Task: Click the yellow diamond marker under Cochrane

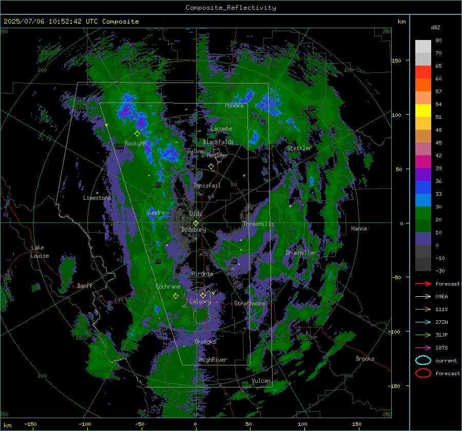Action: coord(176,296)
